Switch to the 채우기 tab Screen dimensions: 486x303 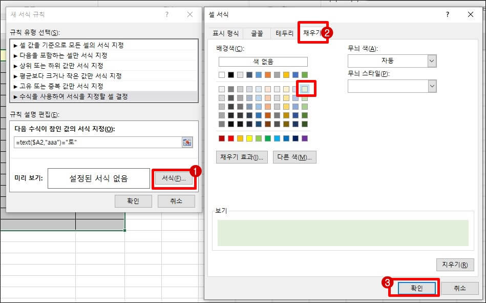click(x=312, y=33)
